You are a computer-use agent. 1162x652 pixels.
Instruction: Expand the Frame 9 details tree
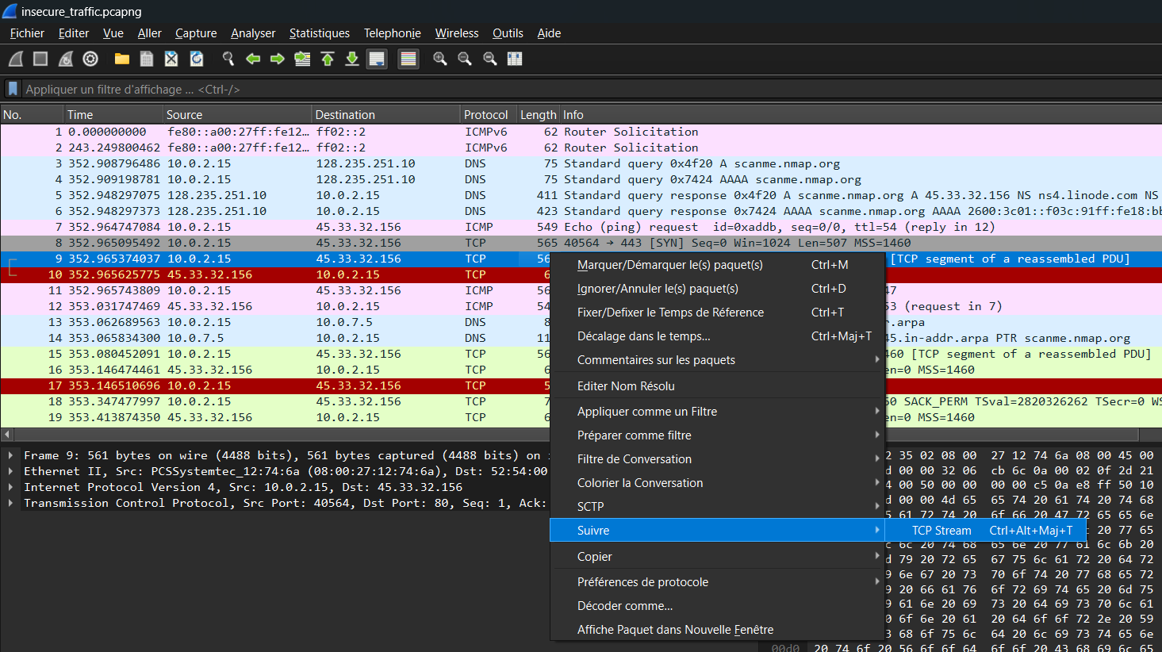(10, 455)
